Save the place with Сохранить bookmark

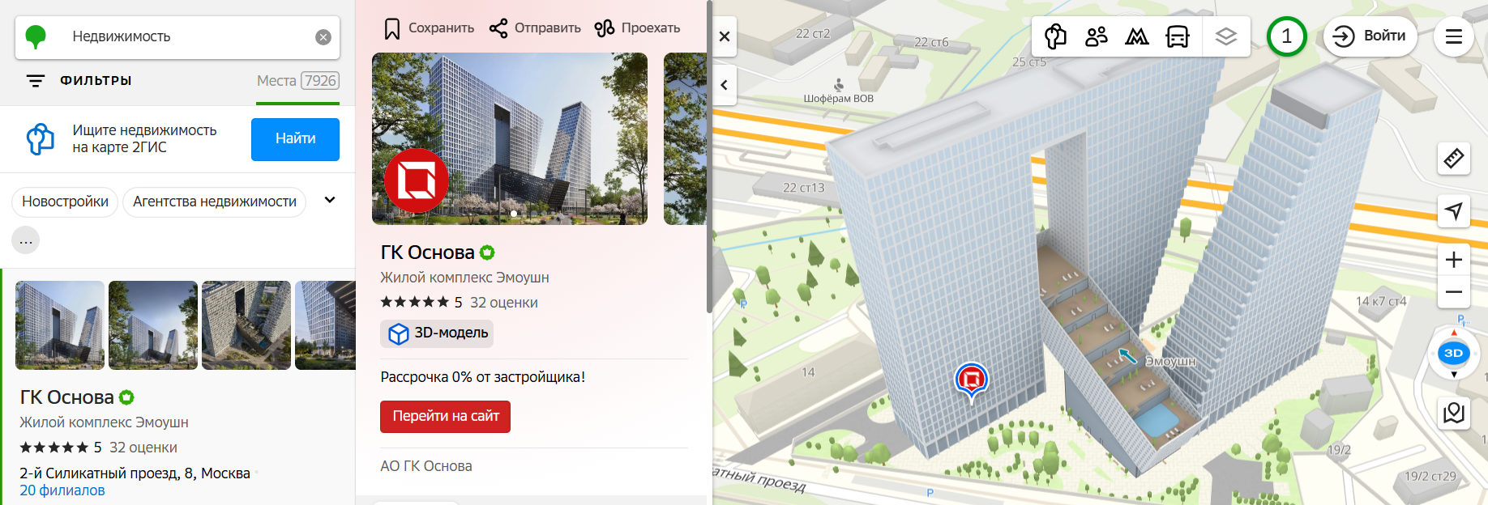(x=429, y=28)
